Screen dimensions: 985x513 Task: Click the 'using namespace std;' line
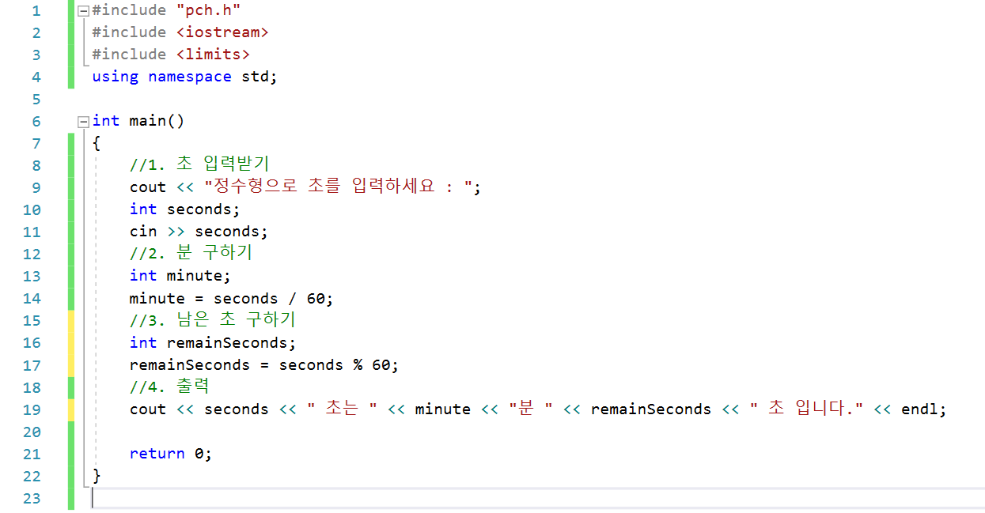pyautogui.click(x=185, y=77)
